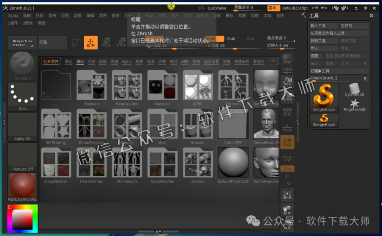Viewport: 382px width, 236px height.
Task: Open the DemoHead.ZPR project thumbnail
Action: pyautogui.click(x=266, y=125)
